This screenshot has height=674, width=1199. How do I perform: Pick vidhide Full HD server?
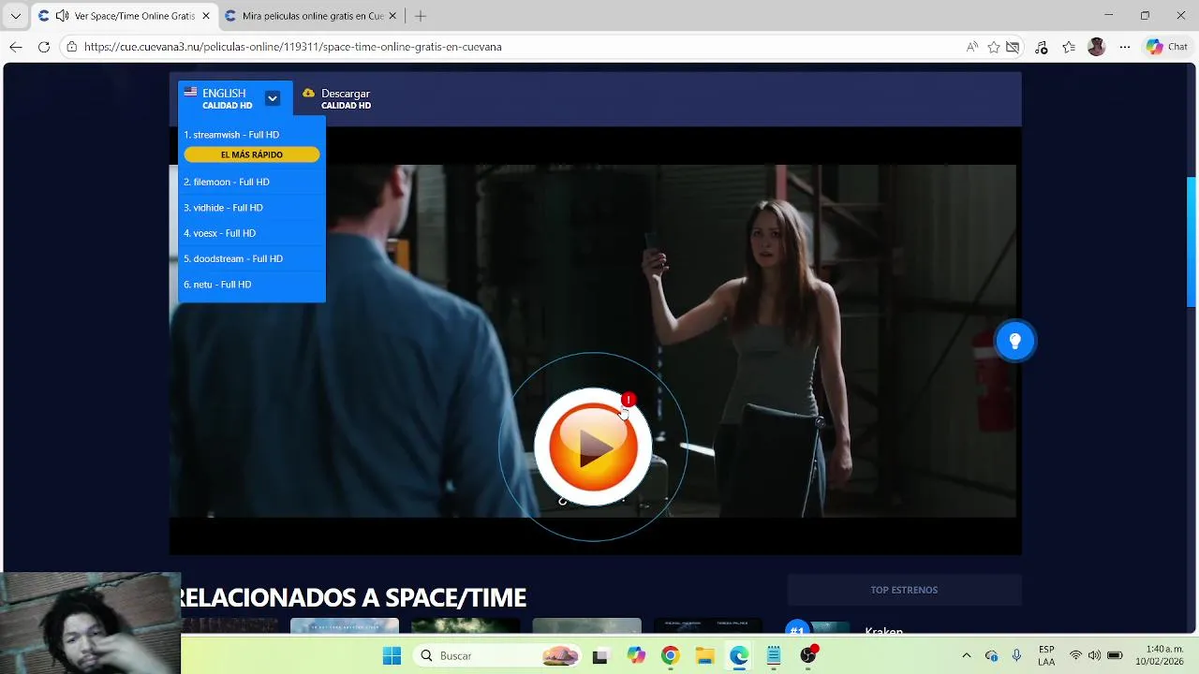[223, 208]
